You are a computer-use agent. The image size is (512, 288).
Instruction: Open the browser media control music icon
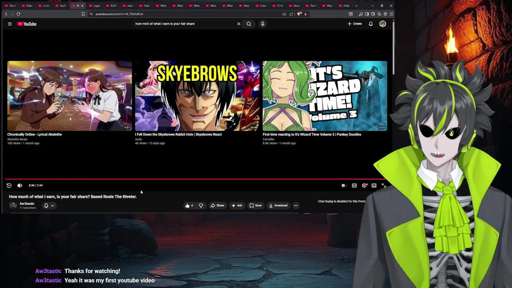point(361,14)
